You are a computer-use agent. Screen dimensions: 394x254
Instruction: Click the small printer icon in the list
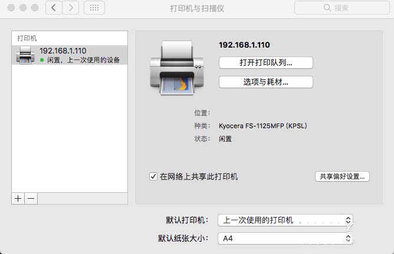(x=25, y=55)
